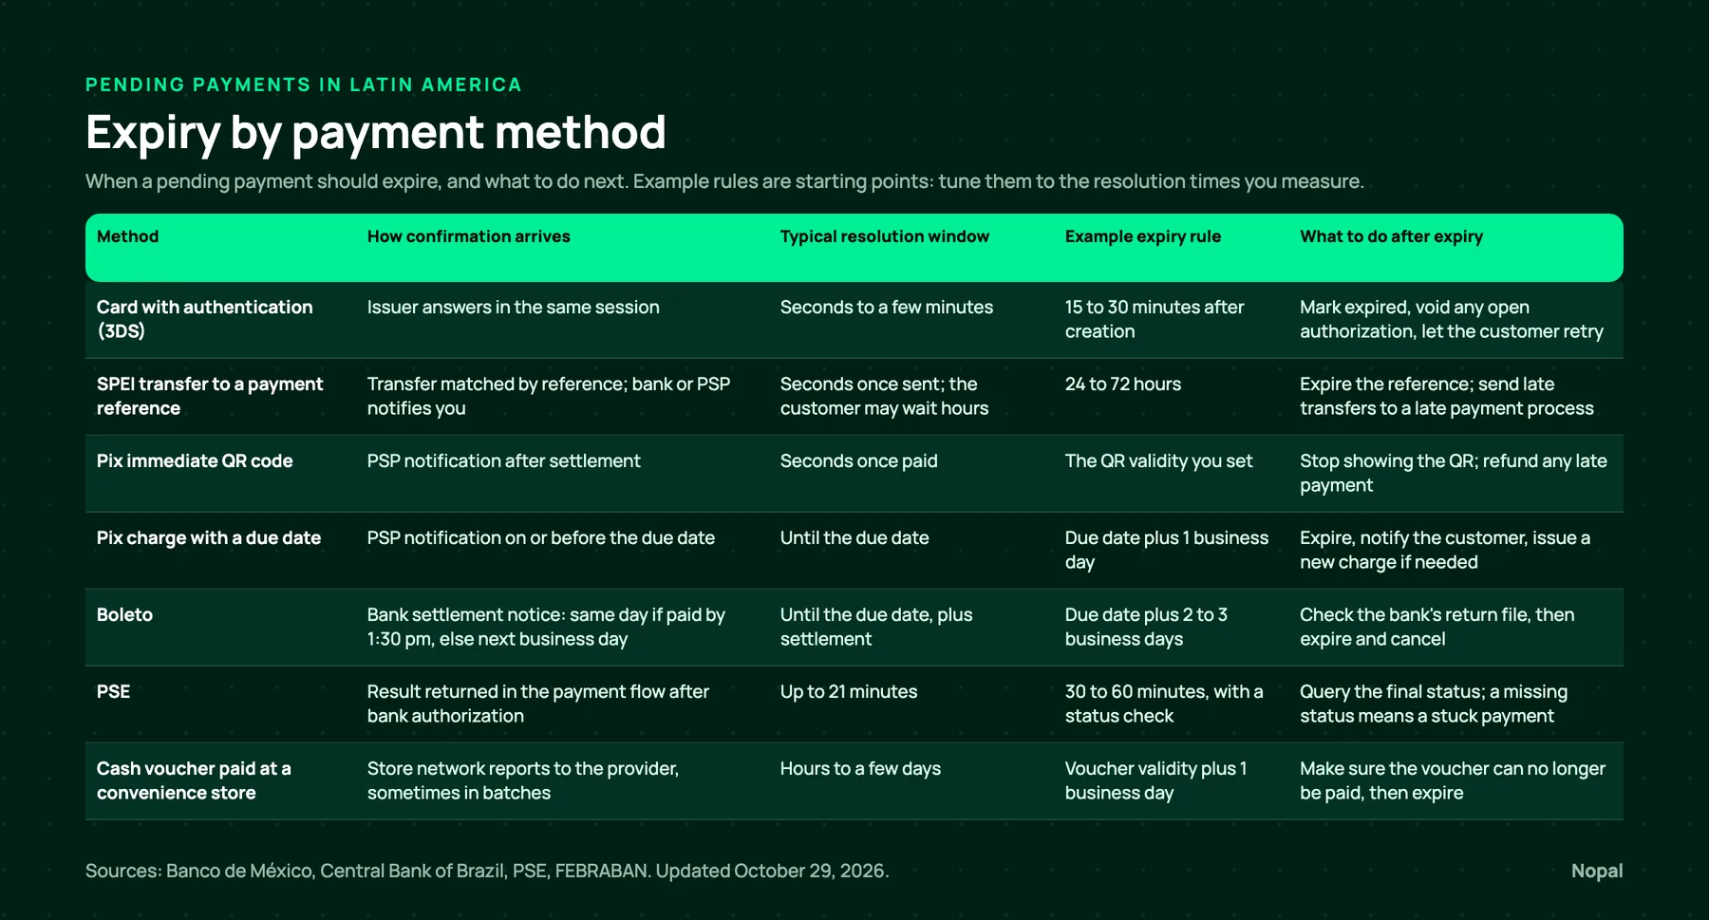Click 'Transfer matched by reference' cell
The height and width of the screenshot is (920, 1709).
pos(548,396)
